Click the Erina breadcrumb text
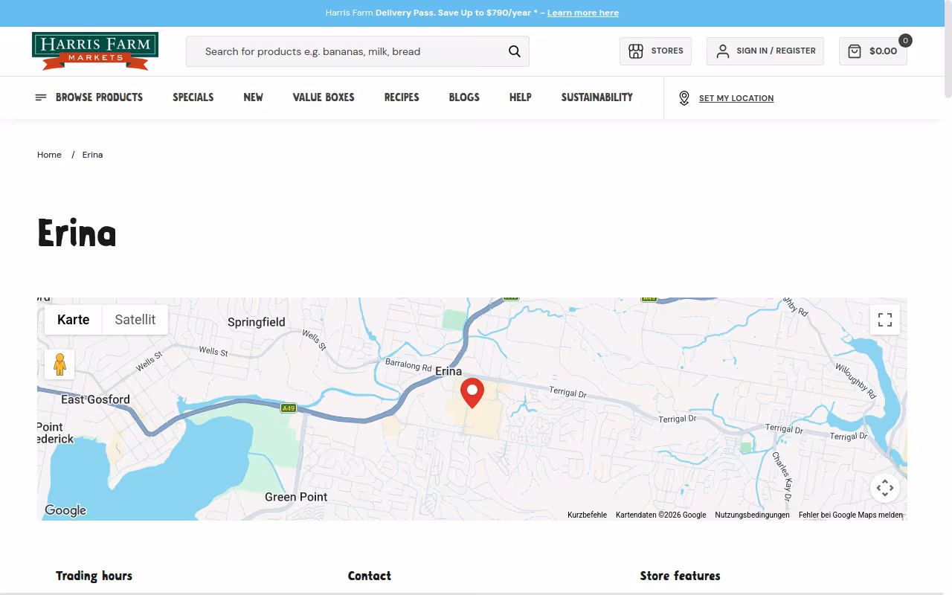This screenshot has height=595, width=952. [x=92, y=155]
